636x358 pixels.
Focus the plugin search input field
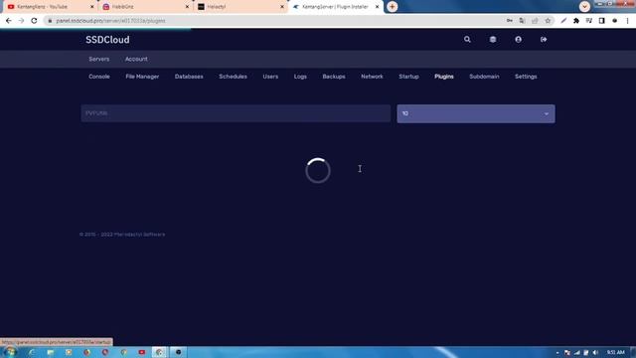click(x=236, y=113)
